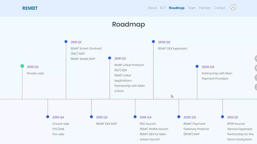The width and height of the screenshot is (257, 144).
Task: Select the '2021 Q1' heading
Action: pyautogui.click(x=233, y=117)
